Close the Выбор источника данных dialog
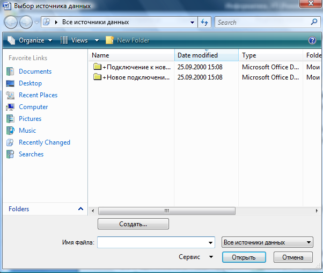The width and height of the screenshot is (323, 273). pos(311,3)
